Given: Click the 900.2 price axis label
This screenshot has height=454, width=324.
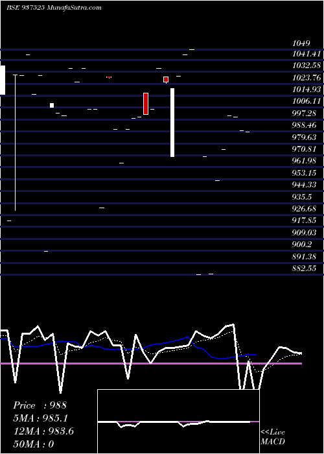Looking at the screenshot, I should pos(302,245).
